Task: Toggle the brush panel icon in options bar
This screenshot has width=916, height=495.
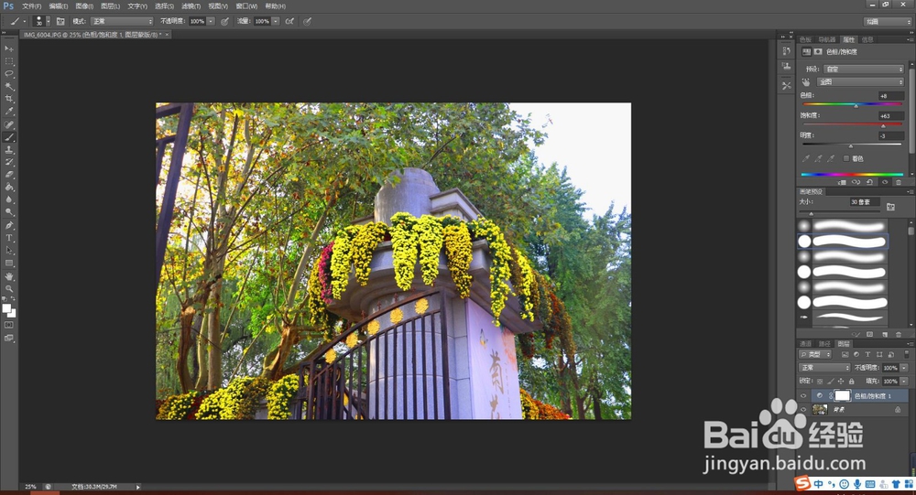Action: click(60, 21)
